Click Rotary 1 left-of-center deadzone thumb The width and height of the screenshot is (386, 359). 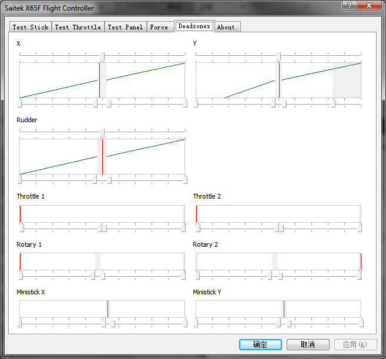[93, 276]
